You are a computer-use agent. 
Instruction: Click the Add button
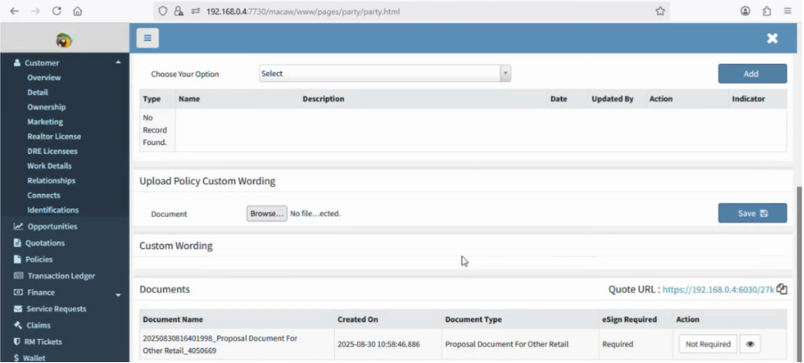[x=751, y=74]
